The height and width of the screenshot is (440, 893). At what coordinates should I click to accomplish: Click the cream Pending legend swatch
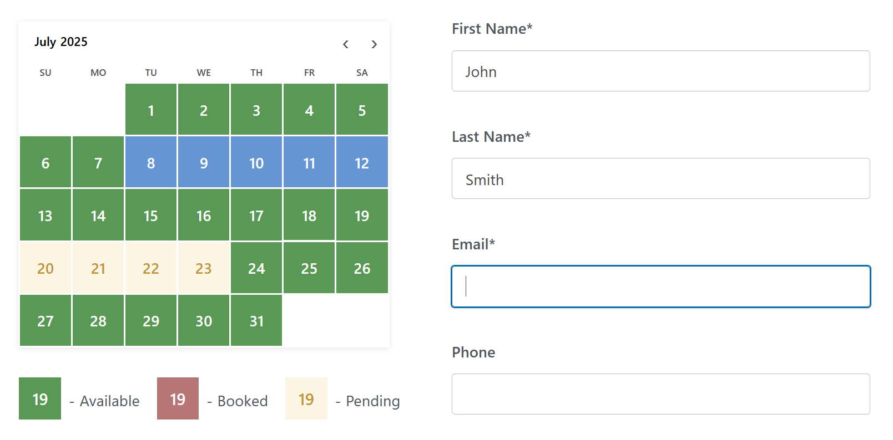click(306, 398)
